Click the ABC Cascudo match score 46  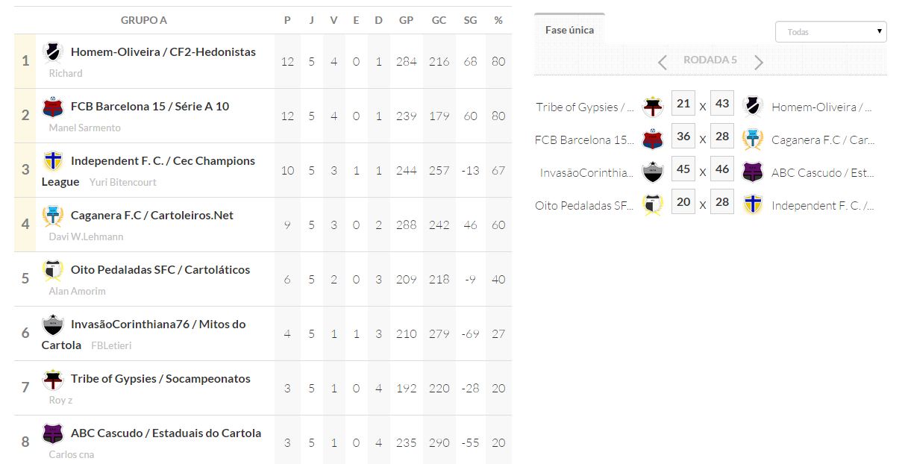pos(722,169)
